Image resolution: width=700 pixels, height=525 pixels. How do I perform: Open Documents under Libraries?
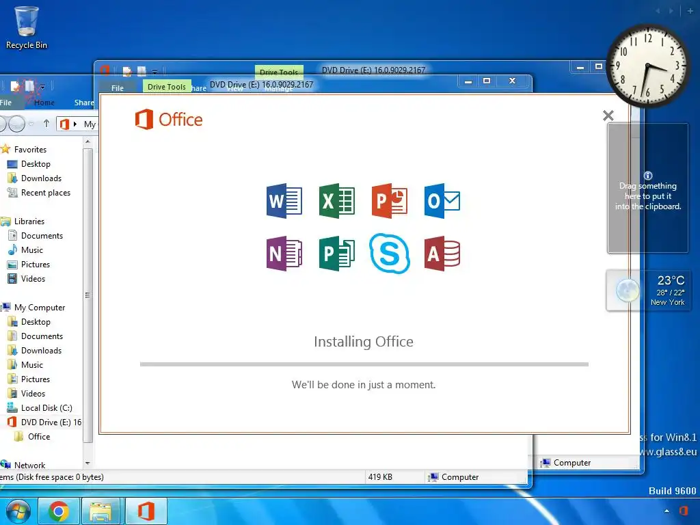point(36,235)
